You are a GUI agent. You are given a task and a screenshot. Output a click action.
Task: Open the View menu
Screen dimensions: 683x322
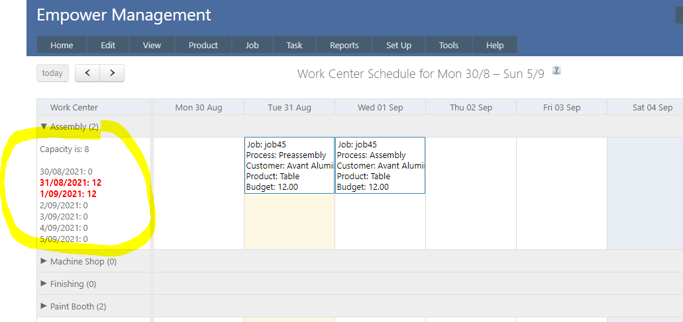(x=152, y=45)
